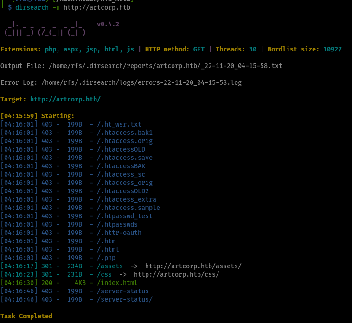352x323 pixels.
Task: Click the /.htaccess.bak1 result path
Action: tap(125, 133)
